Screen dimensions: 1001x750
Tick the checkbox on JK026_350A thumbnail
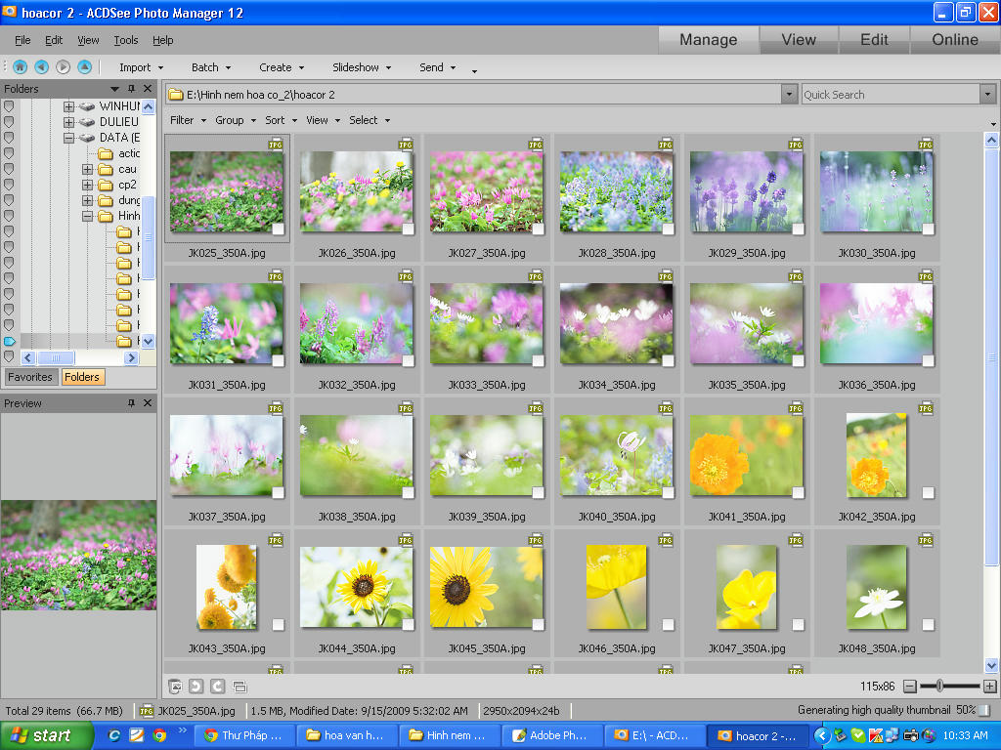tap(409, 229)
